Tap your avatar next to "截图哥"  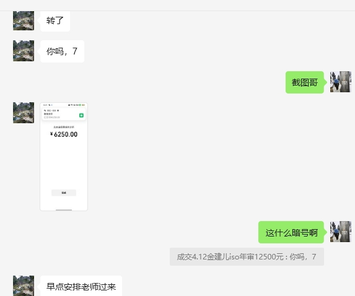click(341, 82)
